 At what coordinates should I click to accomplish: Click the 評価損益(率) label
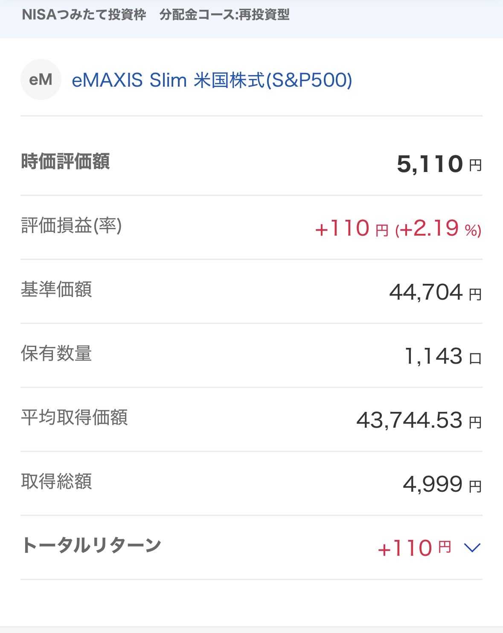point(71,225)
